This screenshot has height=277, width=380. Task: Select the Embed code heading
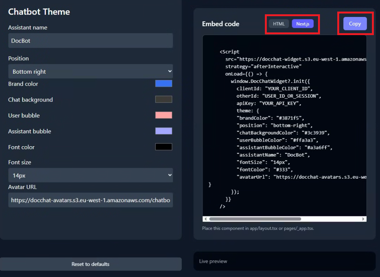221,24
